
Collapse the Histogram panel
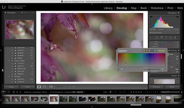tap(178, 13)
